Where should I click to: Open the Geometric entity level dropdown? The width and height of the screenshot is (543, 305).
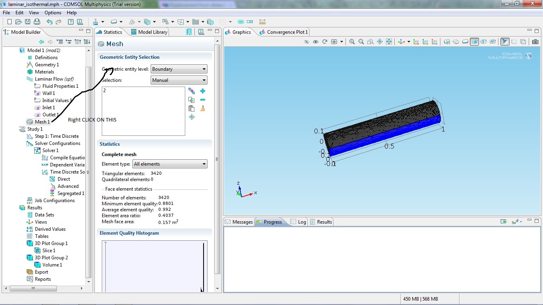(179, 69)
